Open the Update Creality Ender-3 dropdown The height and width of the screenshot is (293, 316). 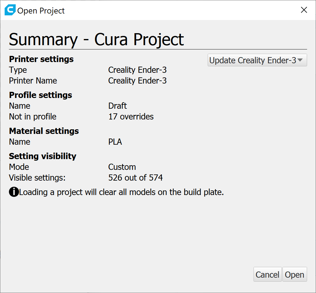257,60
